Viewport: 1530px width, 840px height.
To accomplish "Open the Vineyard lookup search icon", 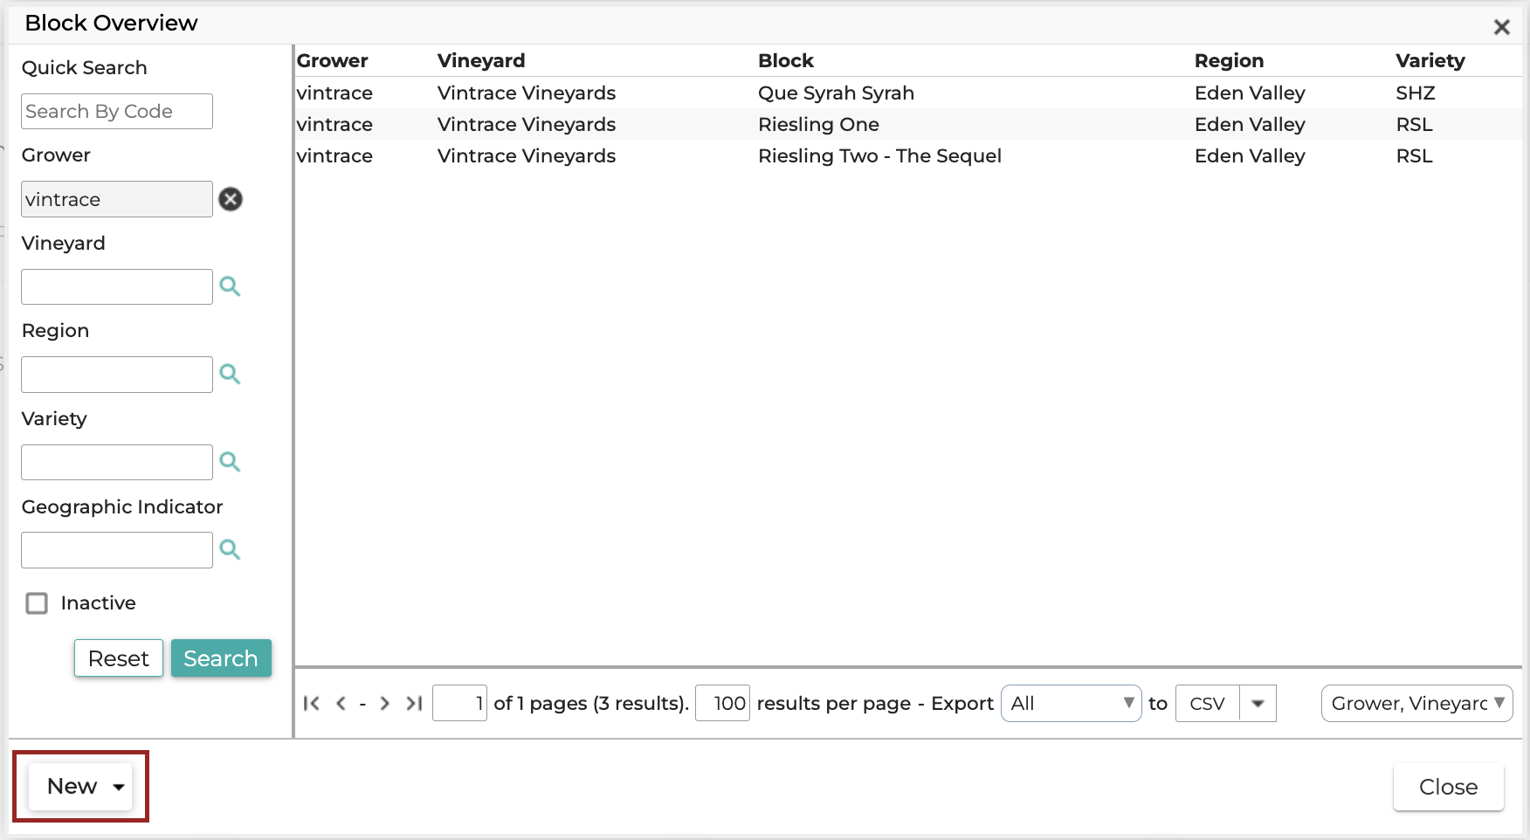I will point(231,286).
